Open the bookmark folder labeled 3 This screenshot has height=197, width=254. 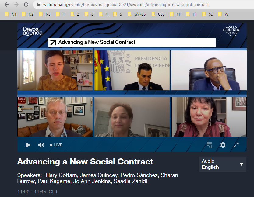click(x=89, y=14)
